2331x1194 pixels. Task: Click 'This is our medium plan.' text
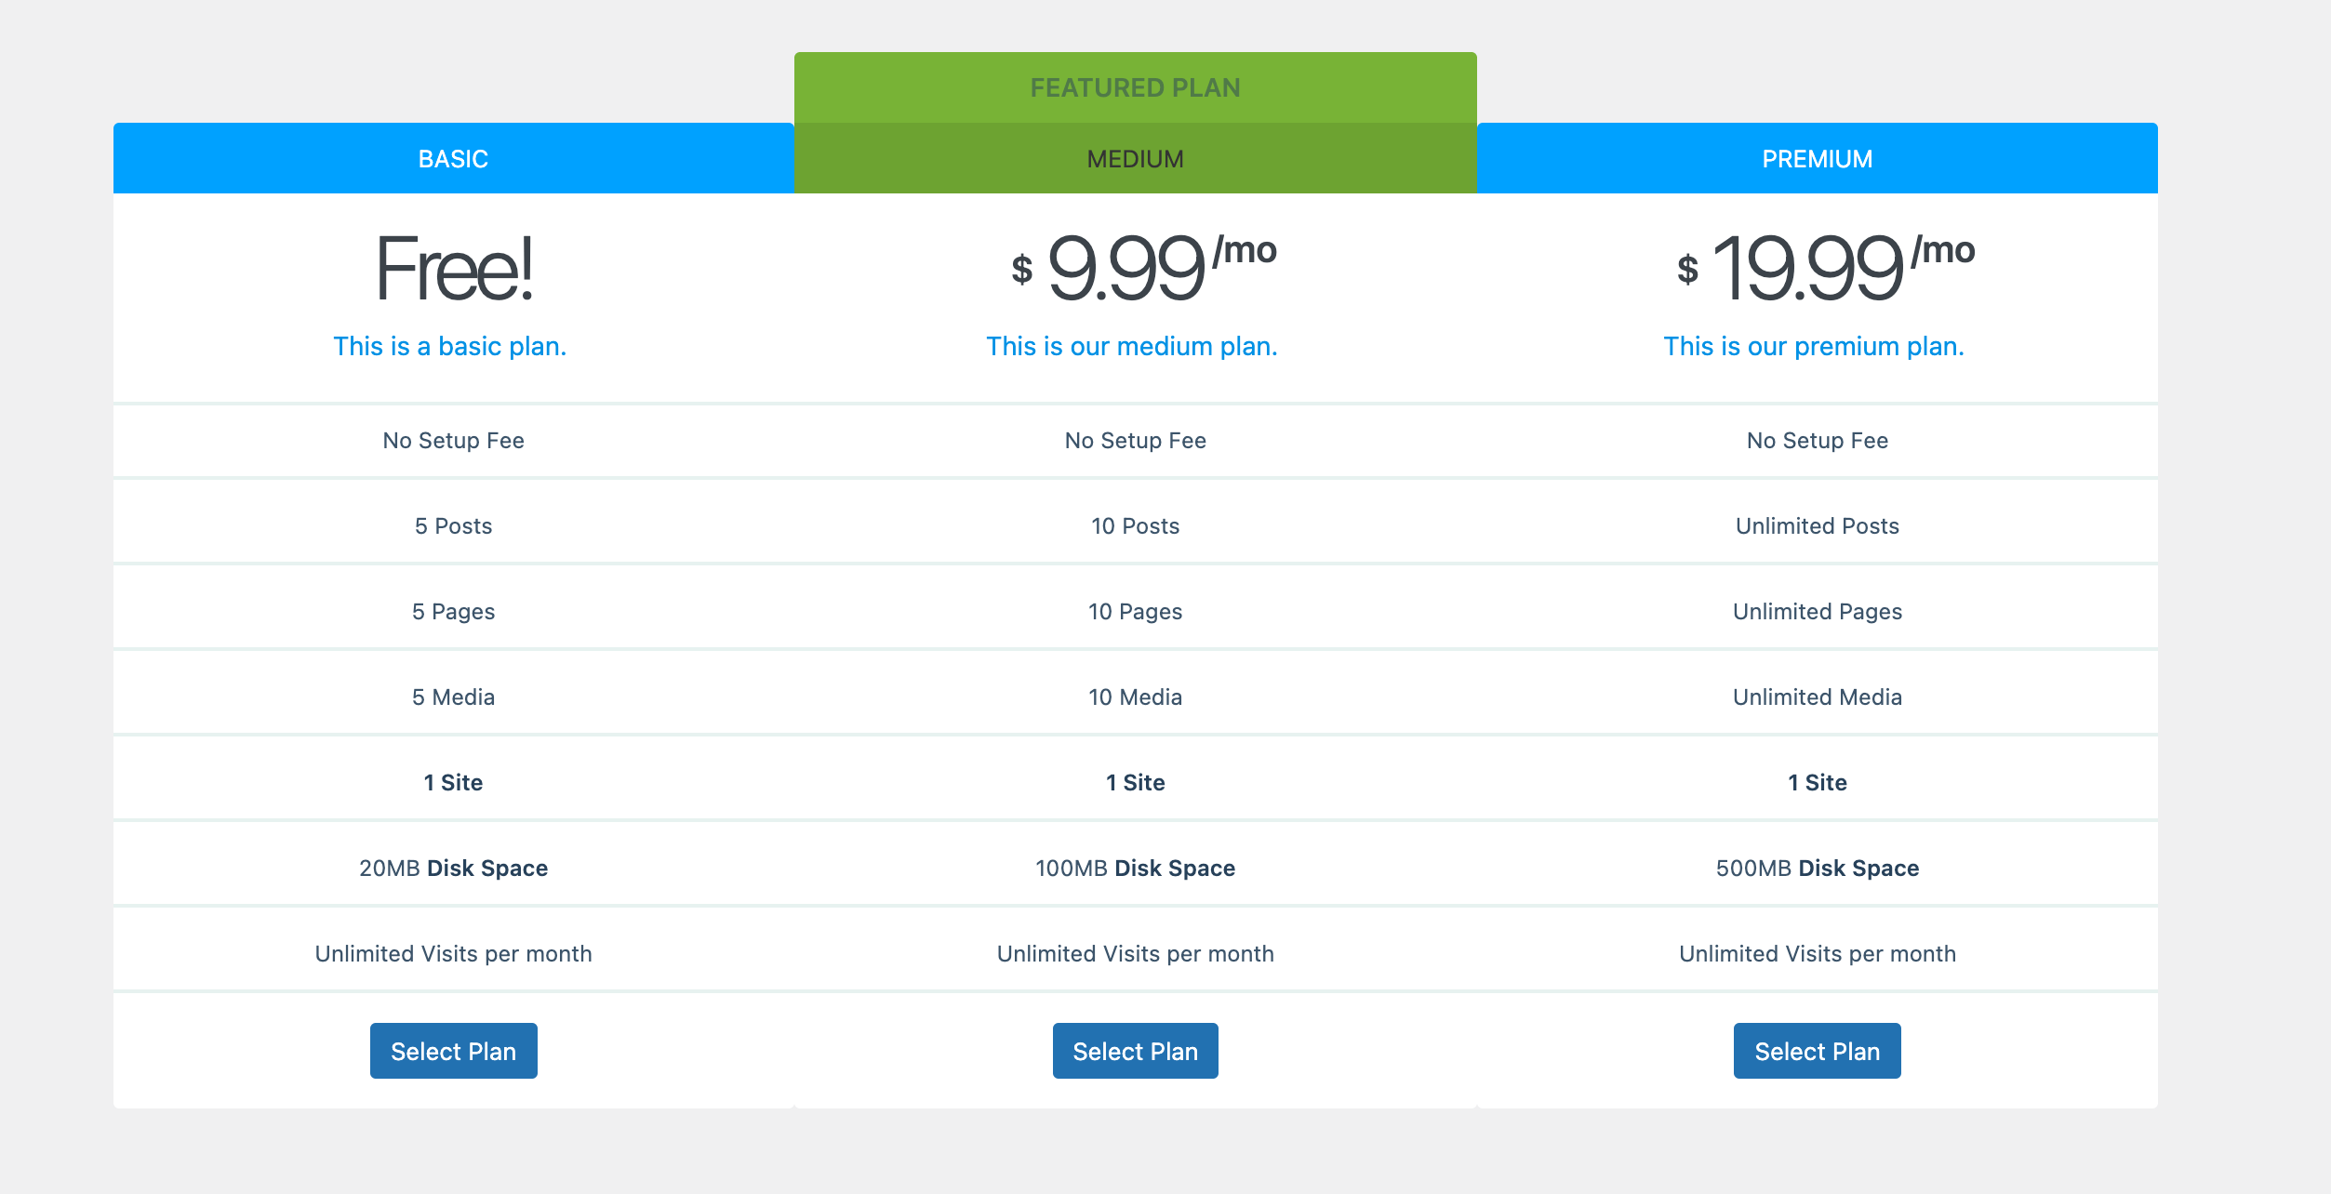pyautogui.click(x=1132, y=346)
